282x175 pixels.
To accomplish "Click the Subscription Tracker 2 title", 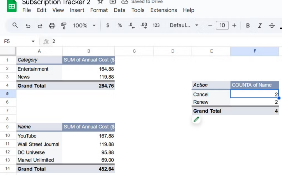I will 56,2.
